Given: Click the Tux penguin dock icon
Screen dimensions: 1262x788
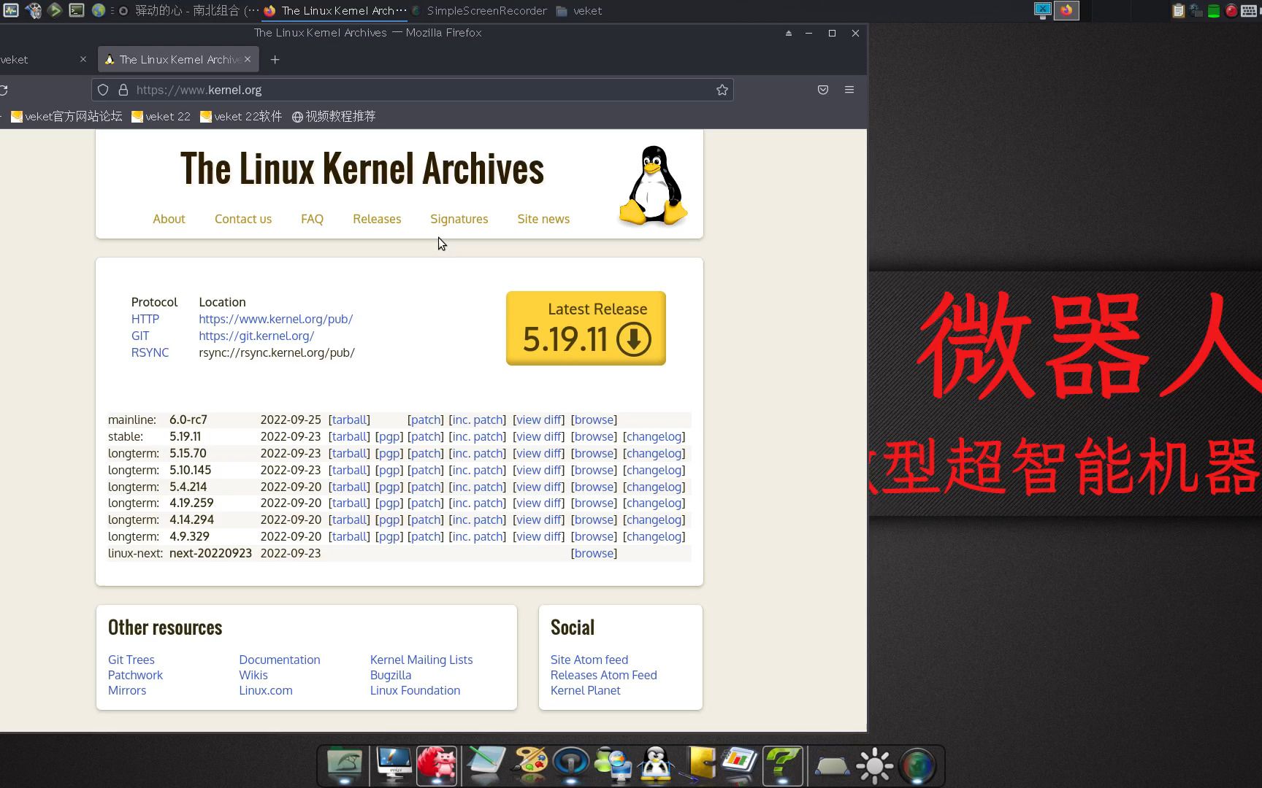Looking at the screenshot, I should pyautogui.click(x=656, y=765).
